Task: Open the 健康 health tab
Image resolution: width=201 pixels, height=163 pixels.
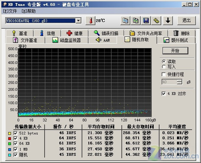Action: pos(75,33)
